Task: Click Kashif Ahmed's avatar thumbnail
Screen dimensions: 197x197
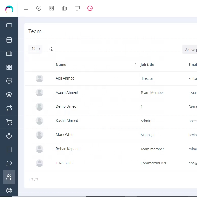Action: coord(40,121)
